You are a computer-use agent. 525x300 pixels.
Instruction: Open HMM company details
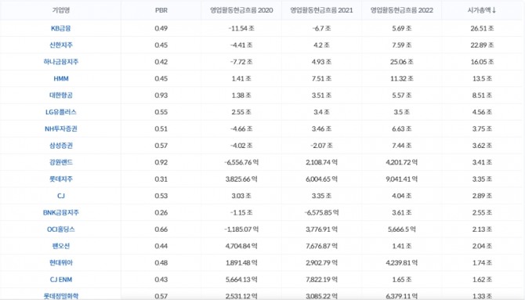point(61,78)
